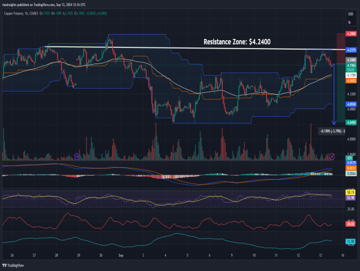Click the Sep month label on the time axis
360x271 pixels.
(121, 255)
